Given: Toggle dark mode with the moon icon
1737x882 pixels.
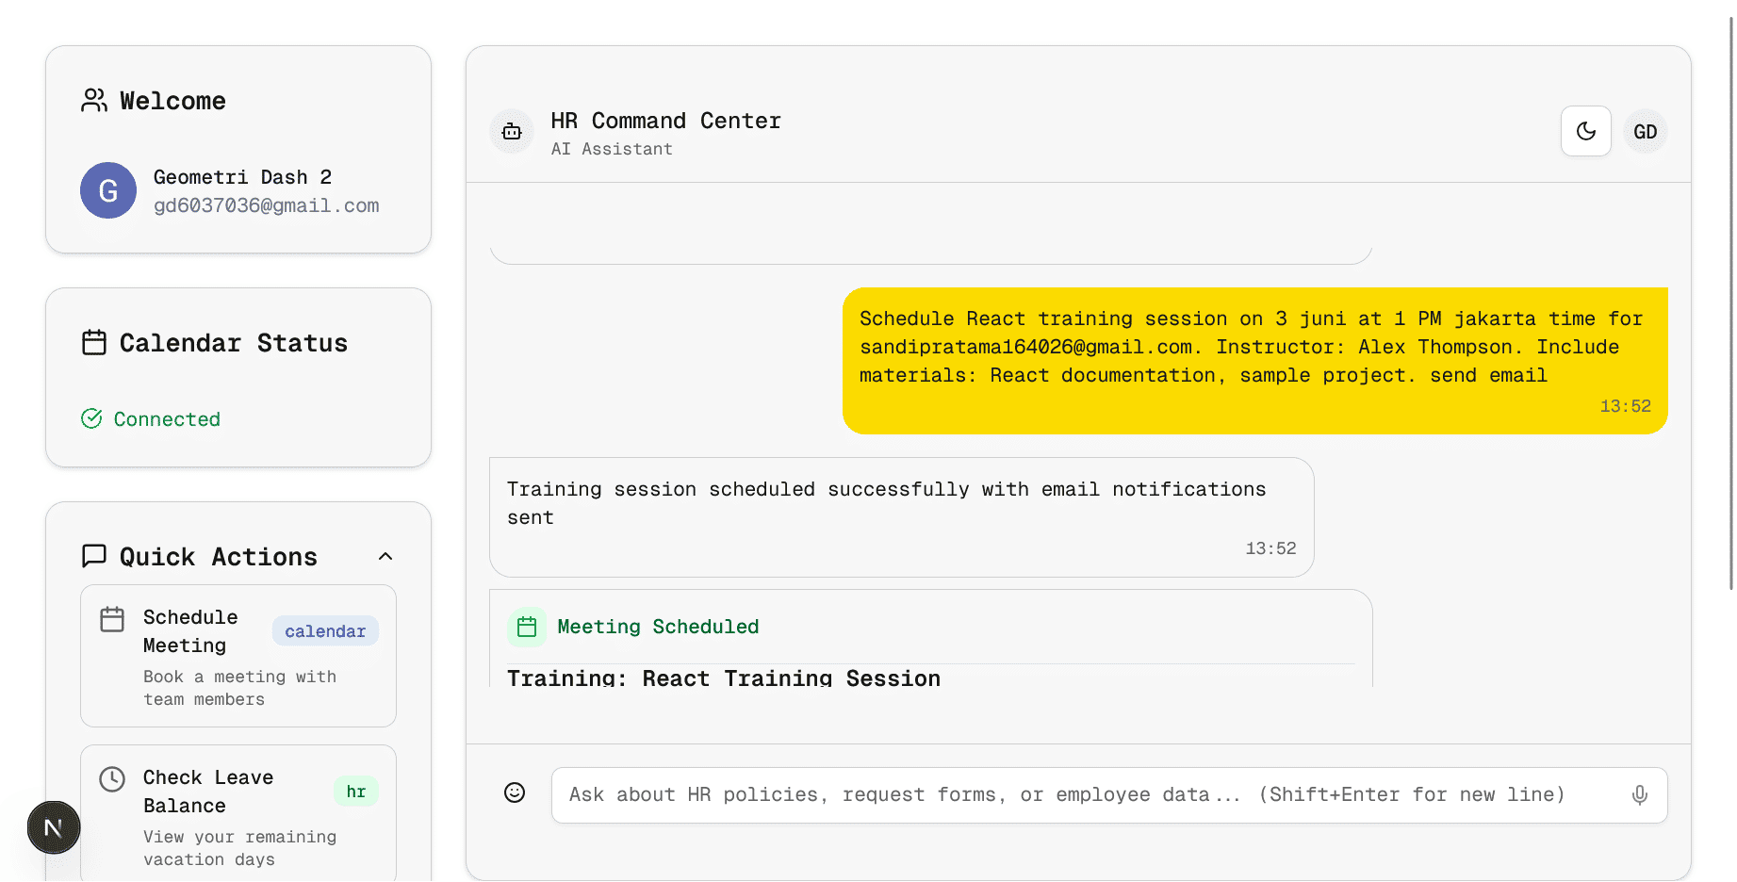Looking at the screenshot, I should tap(1586, 131).
